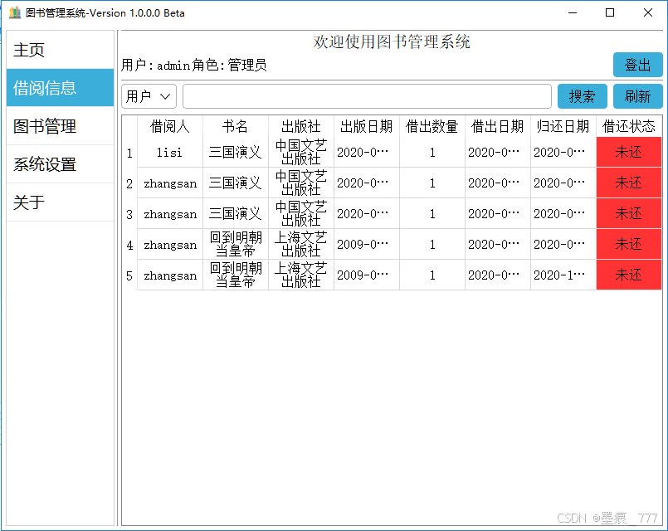
Task: Click 中国文艺出版社 in row 1
Action: [x=301, y=153]
